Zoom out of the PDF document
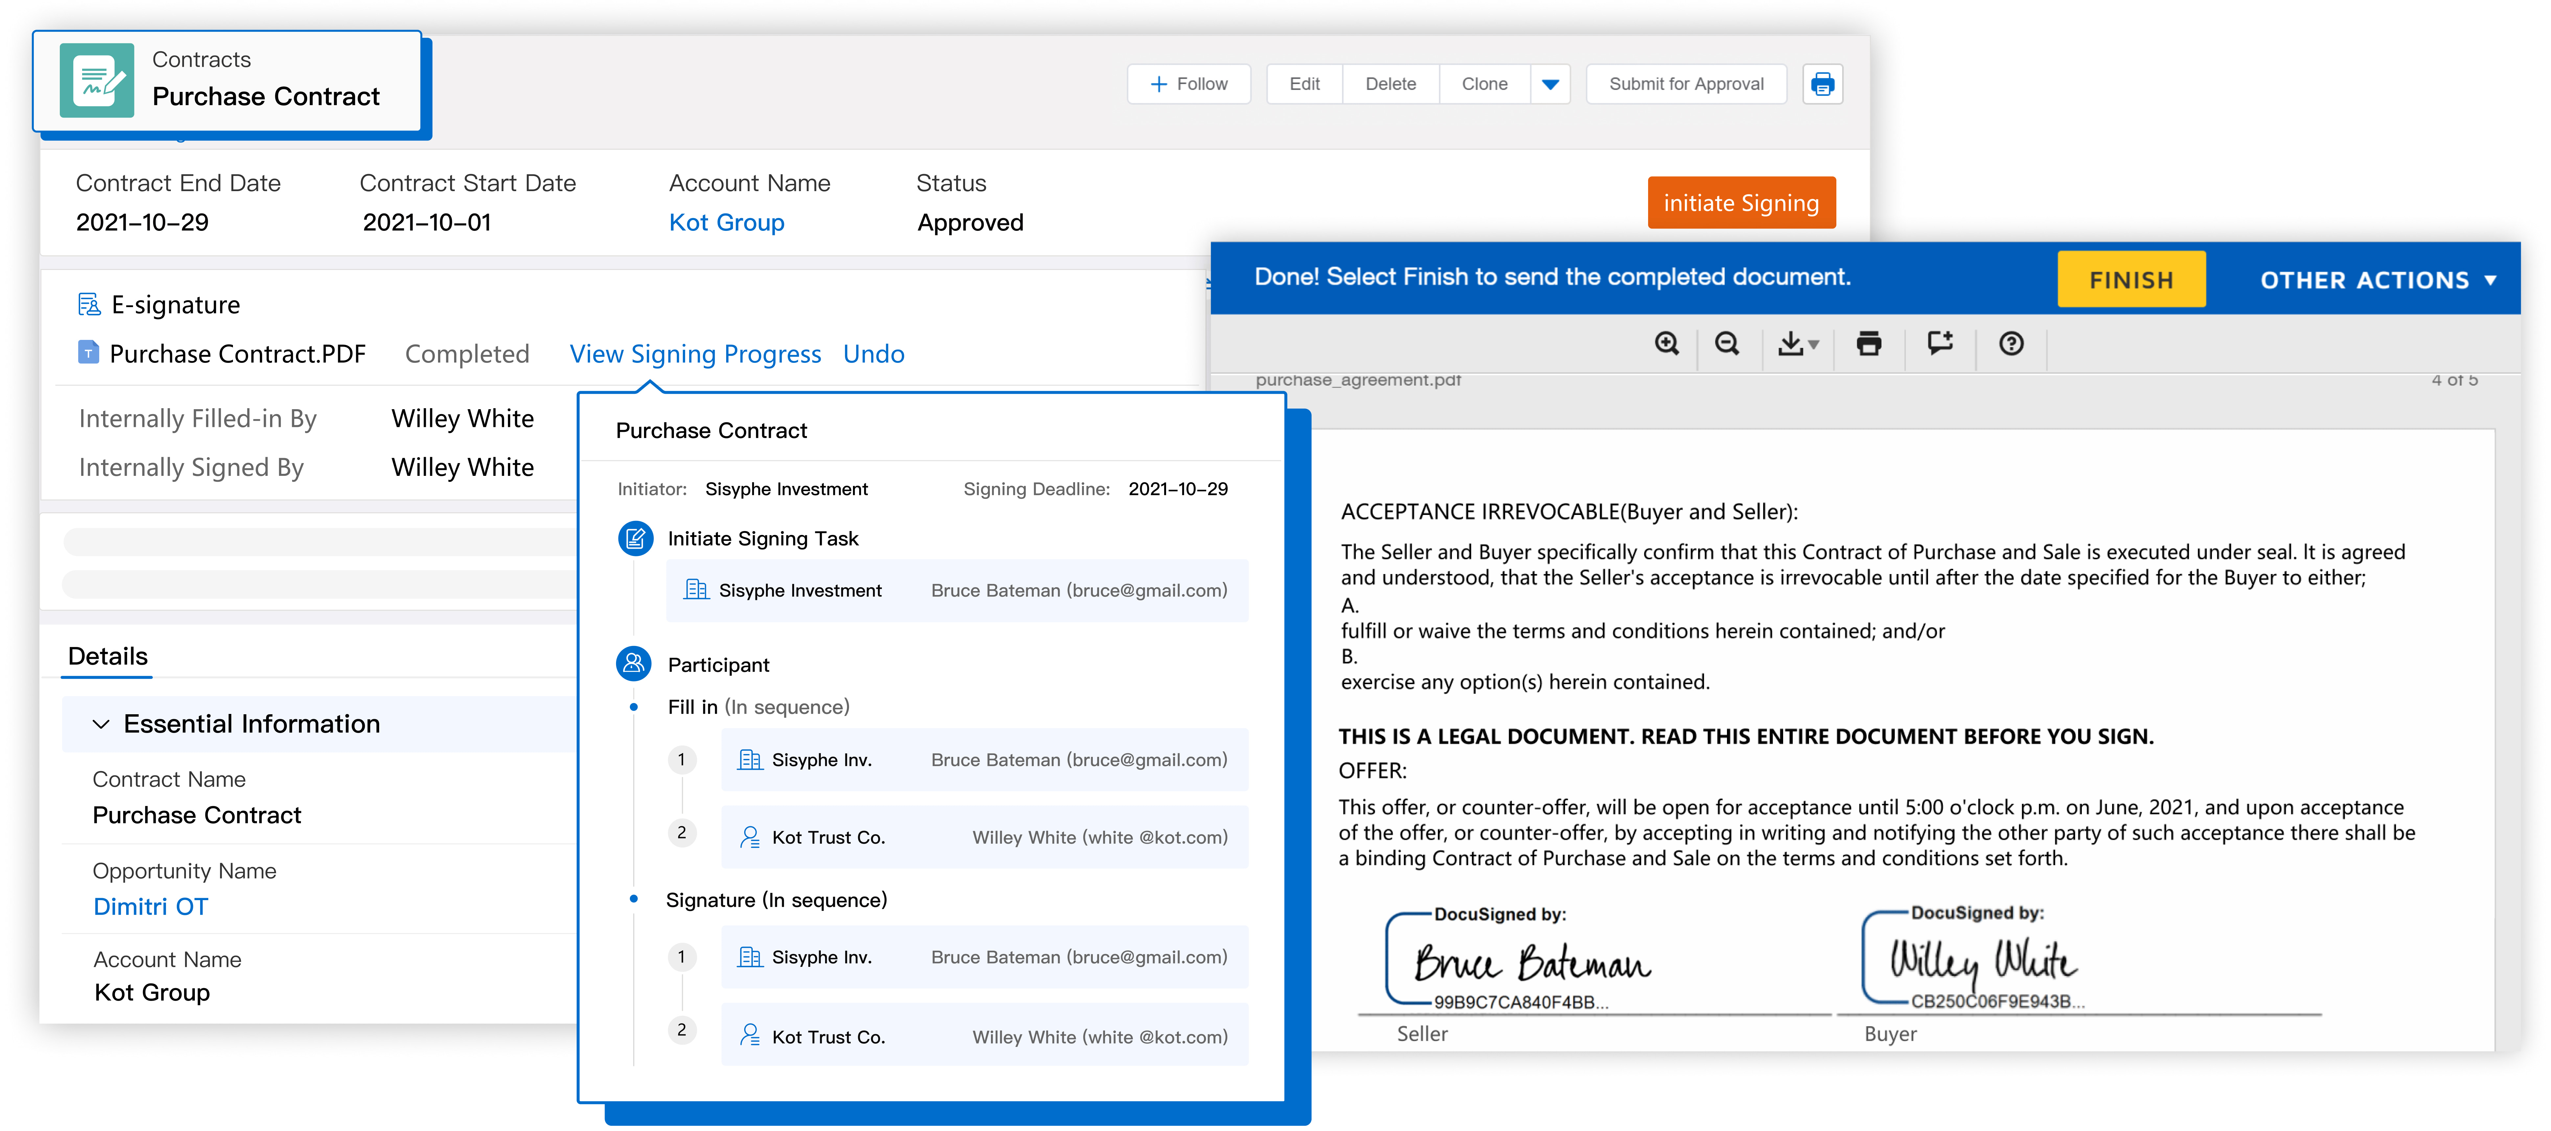Image resolution: width=2551 pixels, height=1131 pixels. pyautogui.click(x=1727, y=344)
